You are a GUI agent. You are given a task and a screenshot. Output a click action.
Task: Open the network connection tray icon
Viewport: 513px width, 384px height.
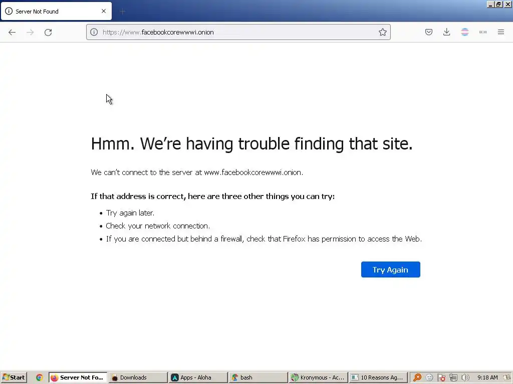[453, 377]
